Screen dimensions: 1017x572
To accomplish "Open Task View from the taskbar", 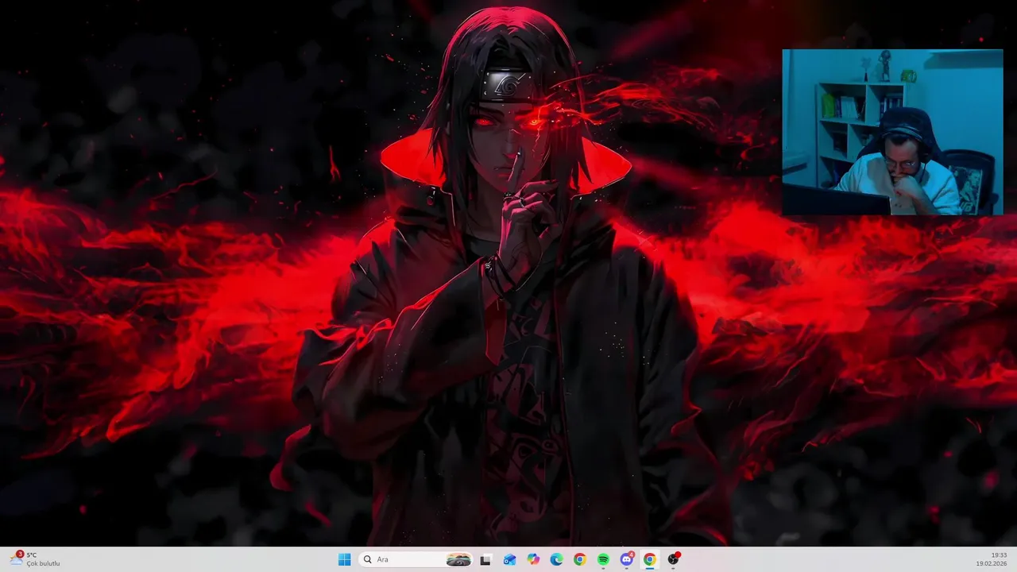I will (x=485, y=559).
